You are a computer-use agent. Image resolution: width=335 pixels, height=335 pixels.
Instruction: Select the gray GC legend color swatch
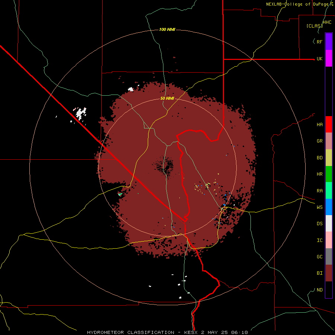[329, 256]
